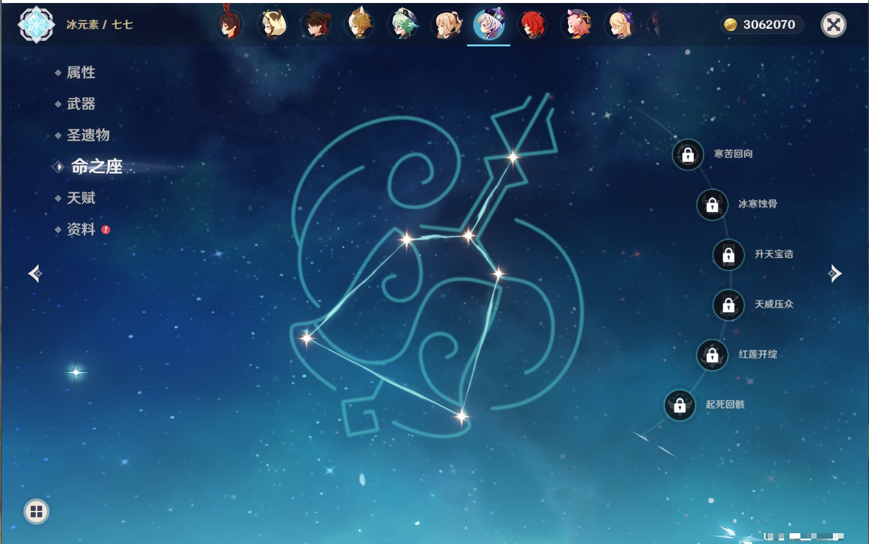
Task: Click the leftmost star in the constellation
Action: click(307, 338)
